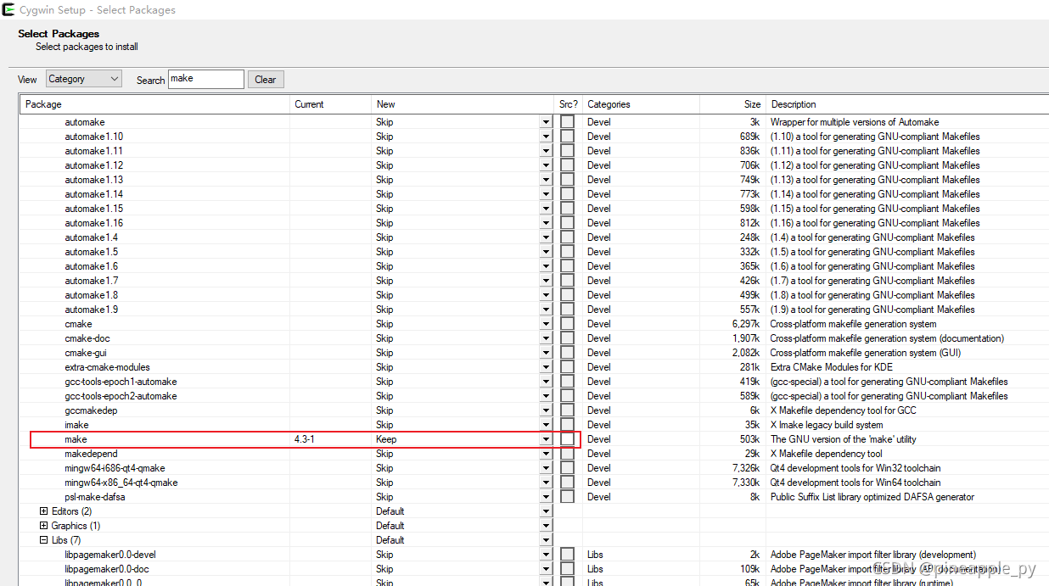This screenshot has height=586, width=1049.
Task: Open the version dropdown for cmake
Action: click(546, 324)
